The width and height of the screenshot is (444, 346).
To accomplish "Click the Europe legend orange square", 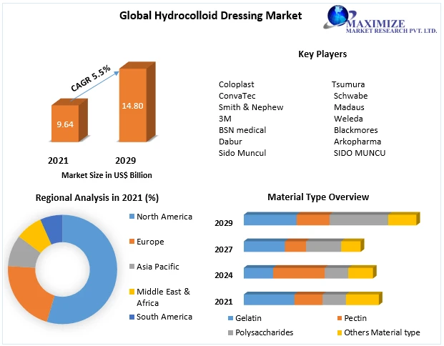I will coord(131,242).
